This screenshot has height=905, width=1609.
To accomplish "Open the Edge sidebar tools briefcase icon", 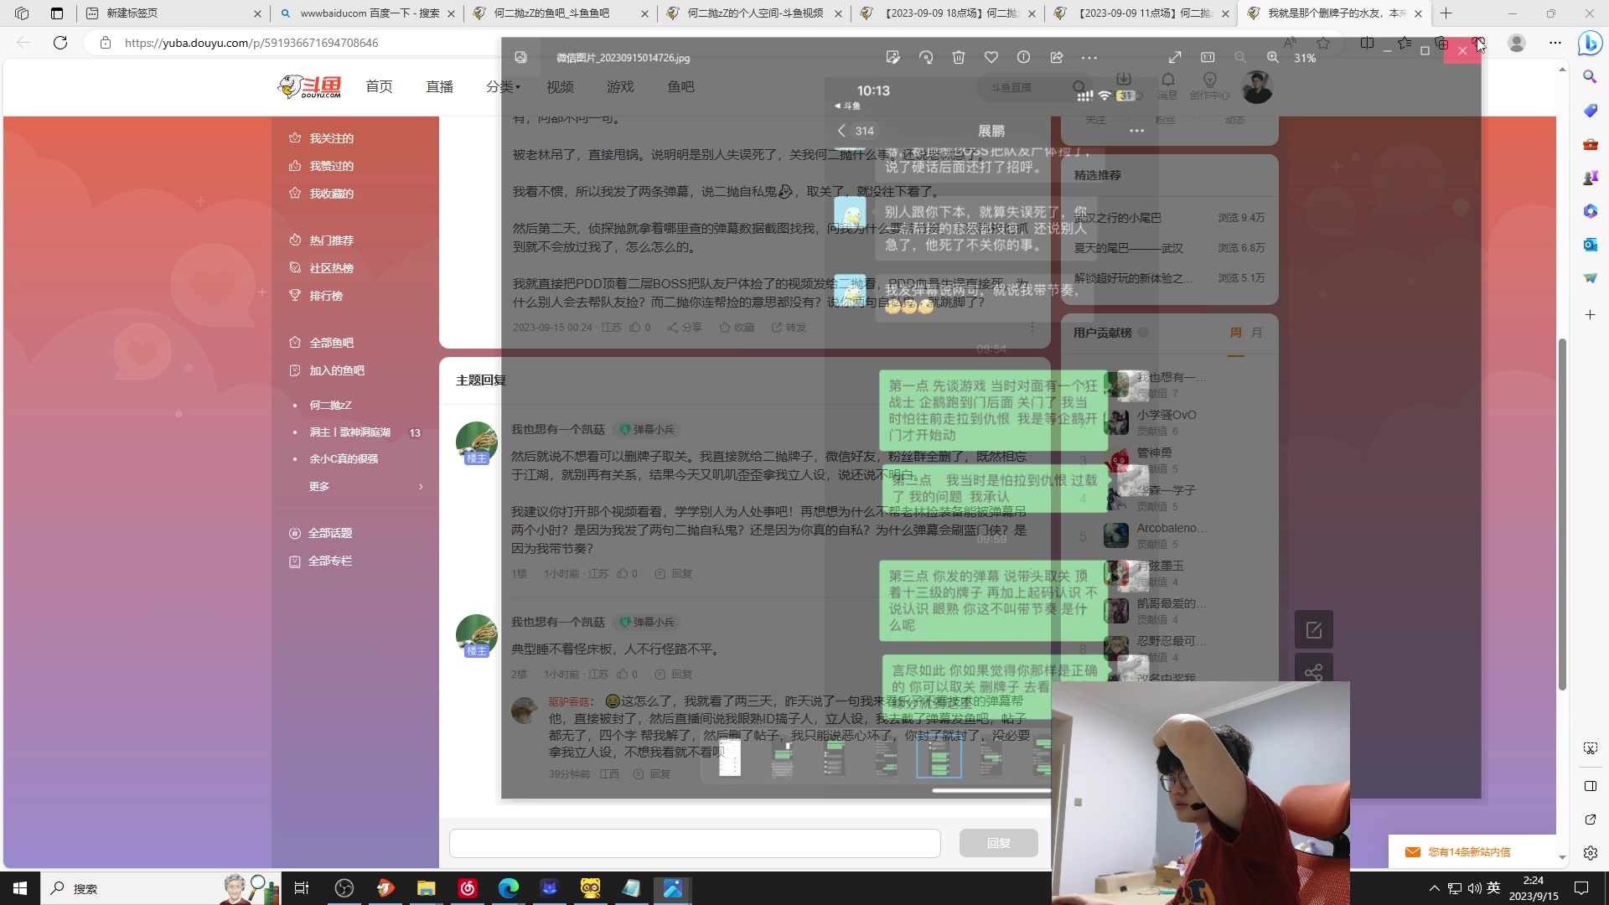I will (1590, 144).
